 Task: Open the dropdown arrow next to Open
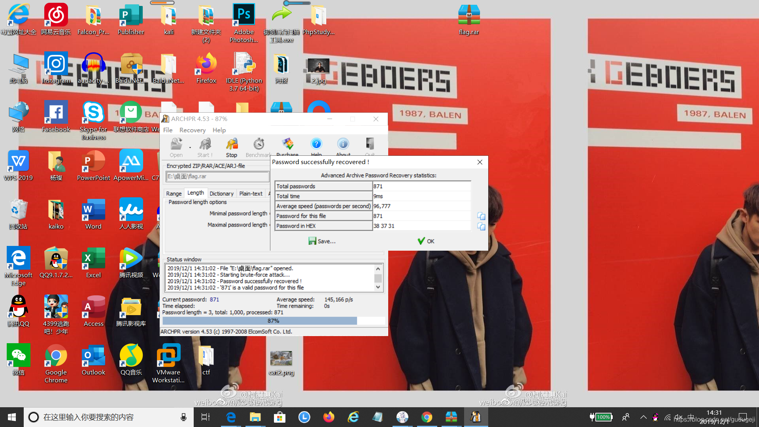coord(190,147)
